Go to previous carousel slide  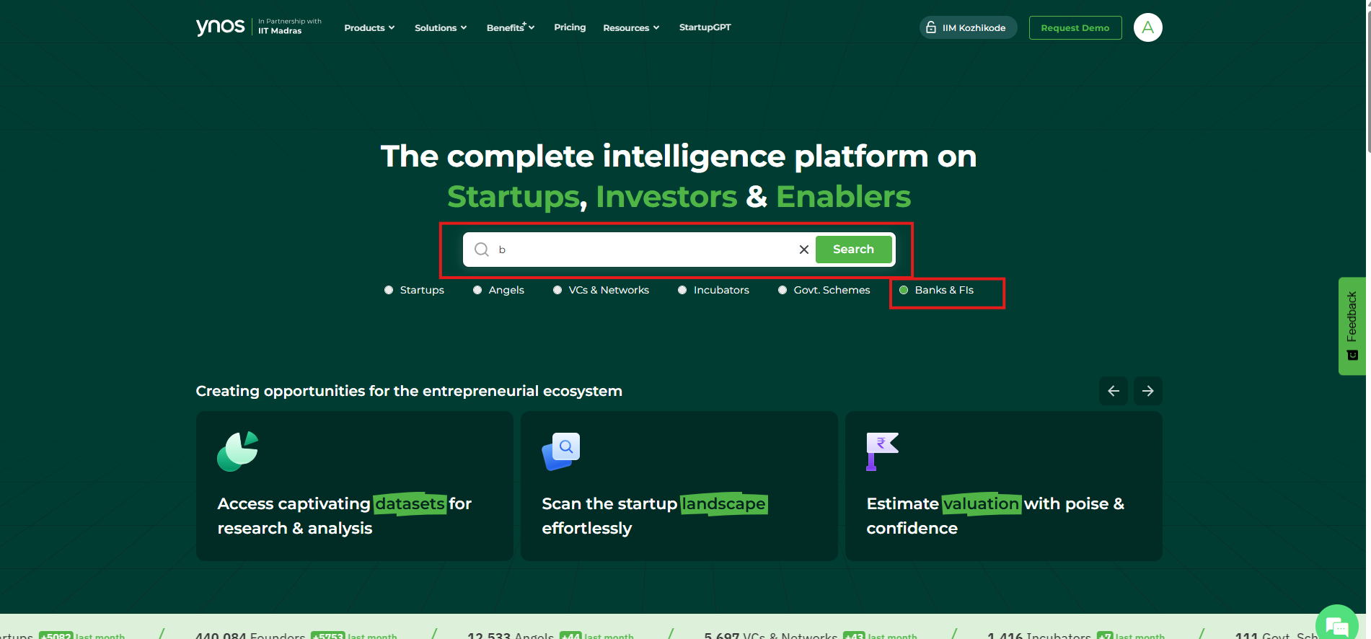click(1113, 391)
